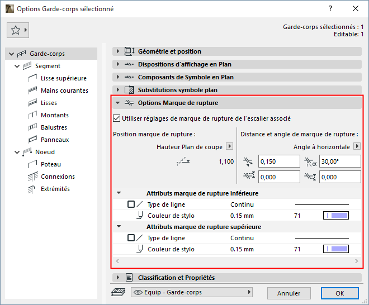Click the horizontal scrollbar right arrow

coord(357,261)
